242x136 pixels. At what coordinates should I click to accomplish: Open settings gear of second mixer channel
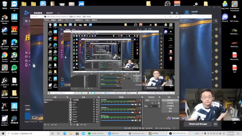pos(140,112)
